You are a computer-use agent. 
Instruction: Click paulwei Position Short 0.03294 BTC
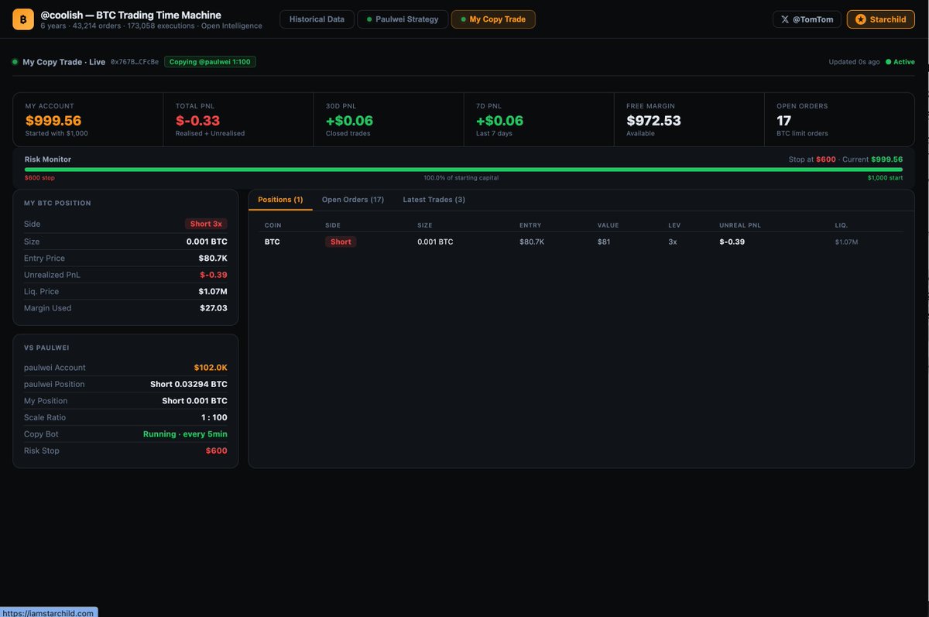[189, 384]
